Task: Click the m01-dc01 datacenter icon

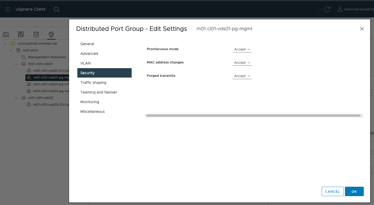Action: 18,50
